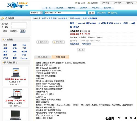Click the 登录 login button
This screenshot has width=137, height=121.
pyautogui.click(x=22, y=31)
